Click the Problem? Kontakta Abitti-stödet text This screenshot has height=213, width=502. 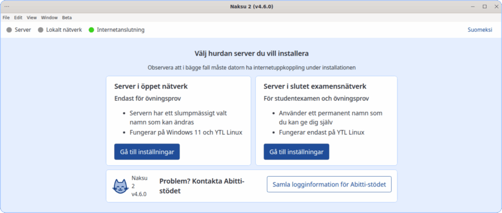[x=201, y=186]
